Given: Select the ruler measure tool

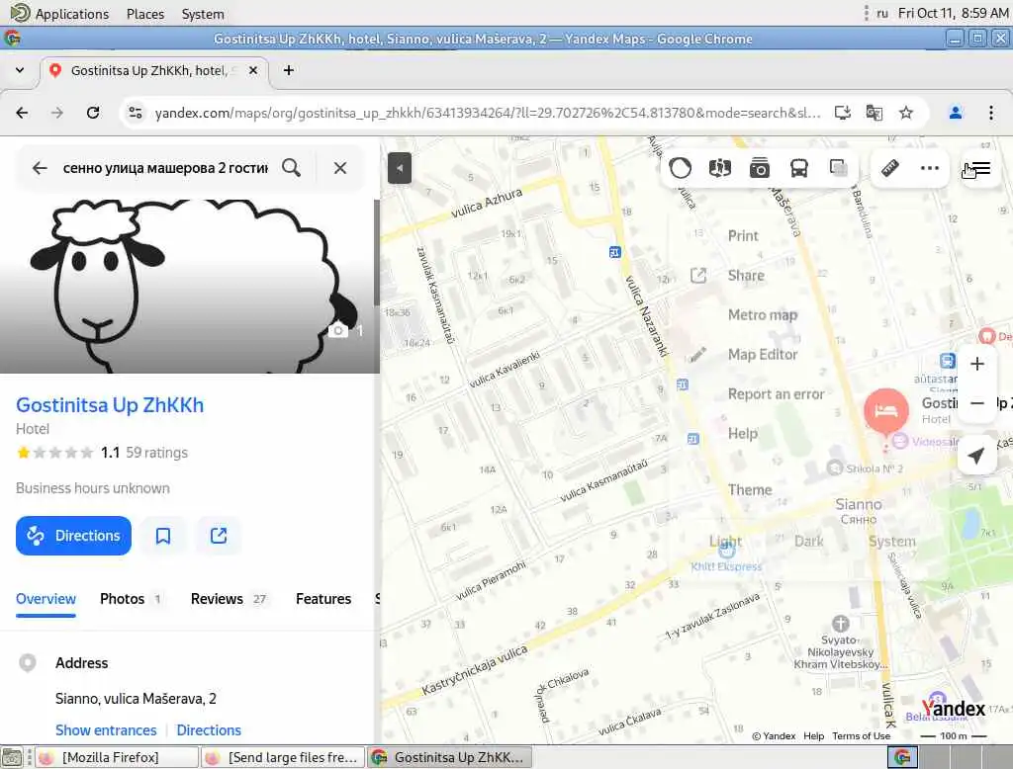Looking at the screenshot, I should (890, 168).
